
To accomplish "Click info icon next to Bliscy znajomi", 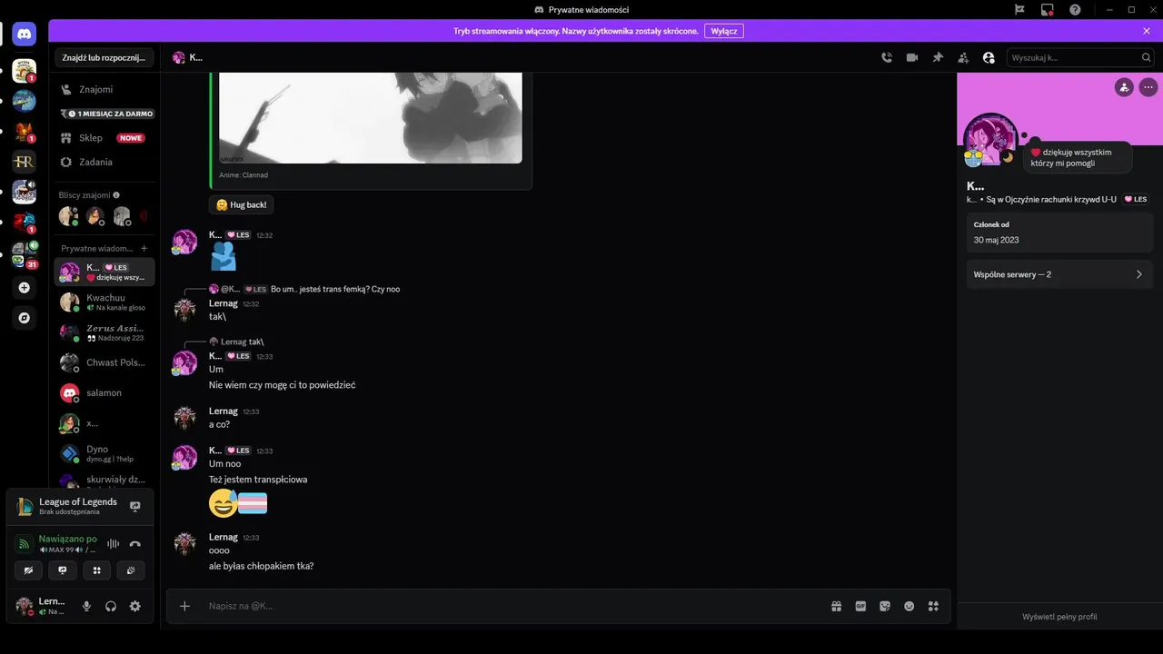I will pyautogui.click(x=116, y=194).
